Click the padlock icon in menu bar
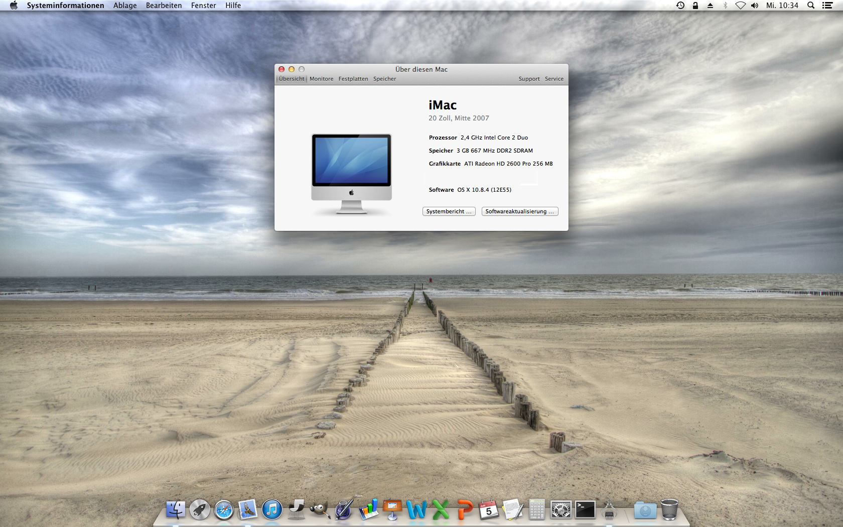The height and width of the screenshot is (527, 843). tap(695, 6)
